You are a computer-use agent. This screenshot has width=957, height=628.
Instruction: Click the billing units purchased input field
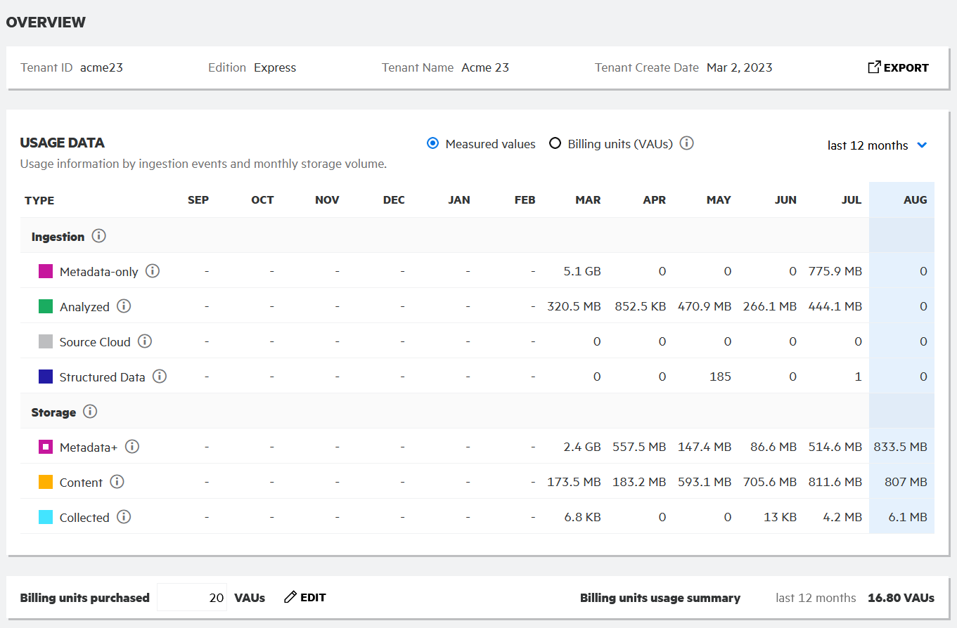tap(192, 598)
